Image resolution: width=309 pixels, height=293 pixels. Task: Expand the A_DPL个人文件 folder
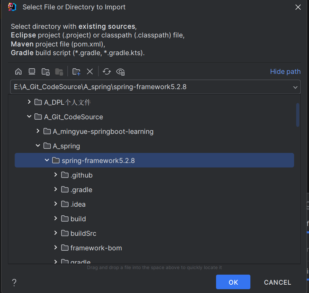pos(29,102)
